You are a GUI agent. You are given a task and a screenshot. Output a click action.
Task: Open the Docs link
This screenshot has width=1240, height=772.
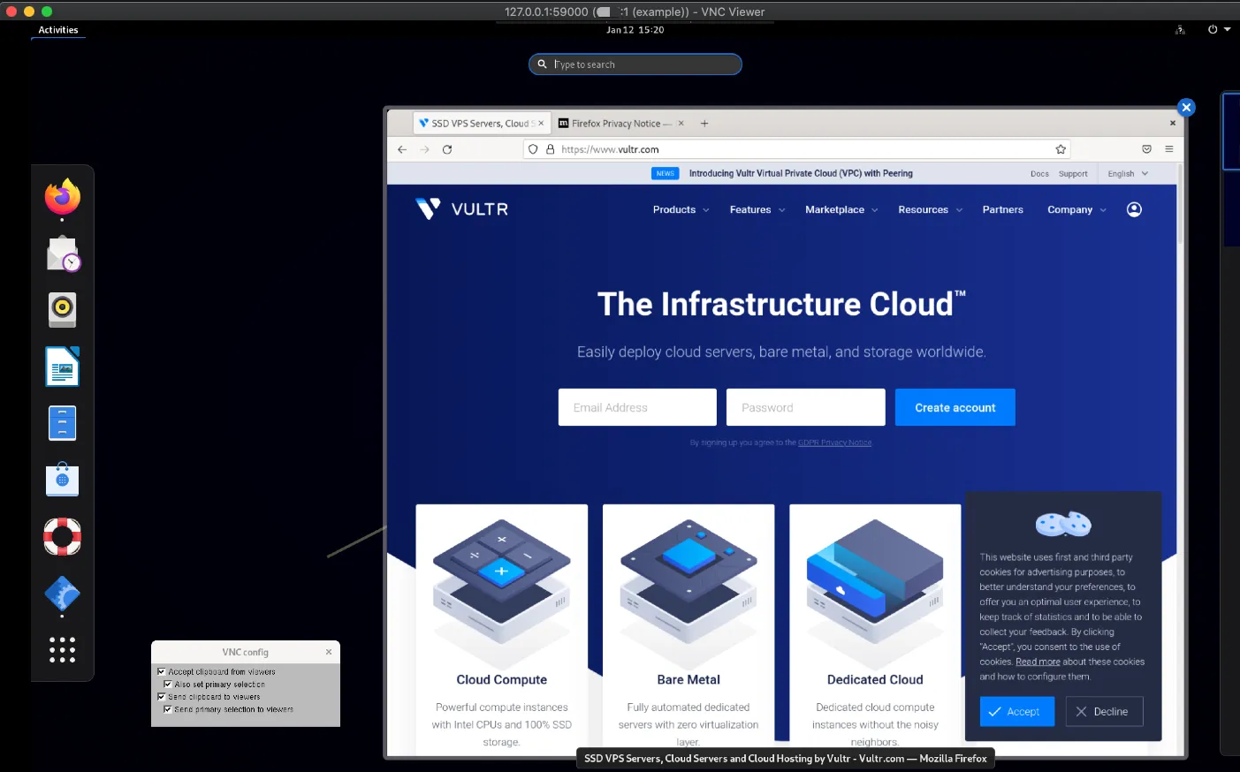click(x=1039, y=173)
